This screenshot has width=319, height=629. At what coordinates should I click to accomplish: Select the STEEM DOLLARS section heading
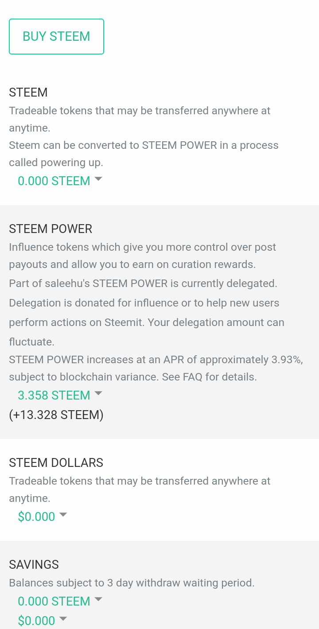[x=56, y=462]
